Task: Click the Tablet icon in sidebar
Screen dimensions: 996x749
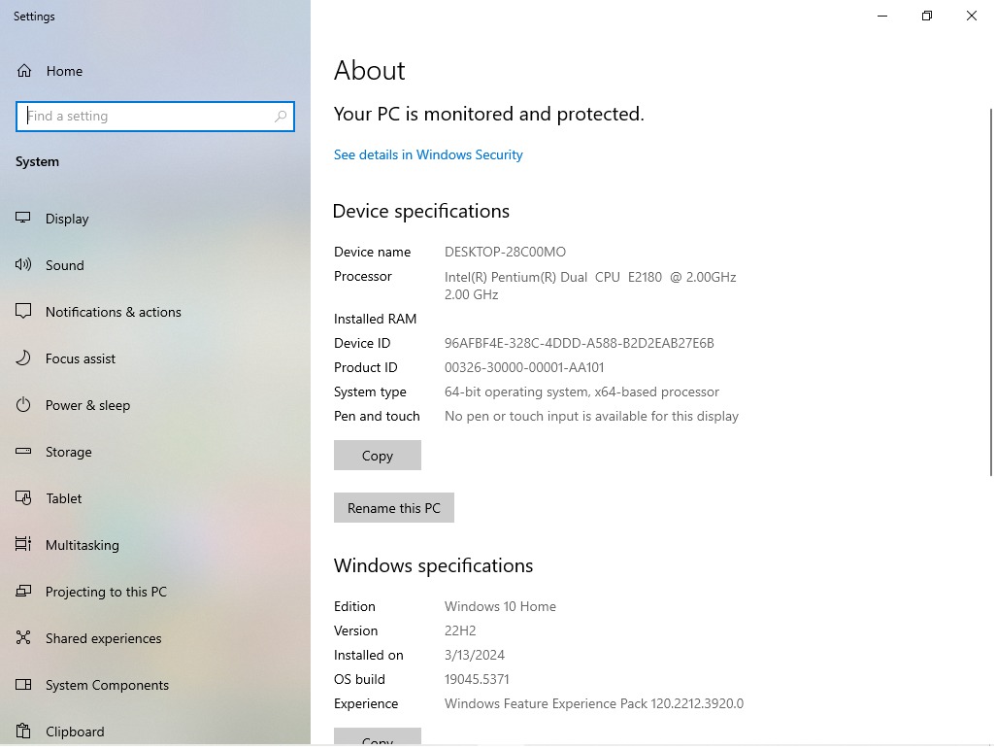Action: click(x=24, y=498)
